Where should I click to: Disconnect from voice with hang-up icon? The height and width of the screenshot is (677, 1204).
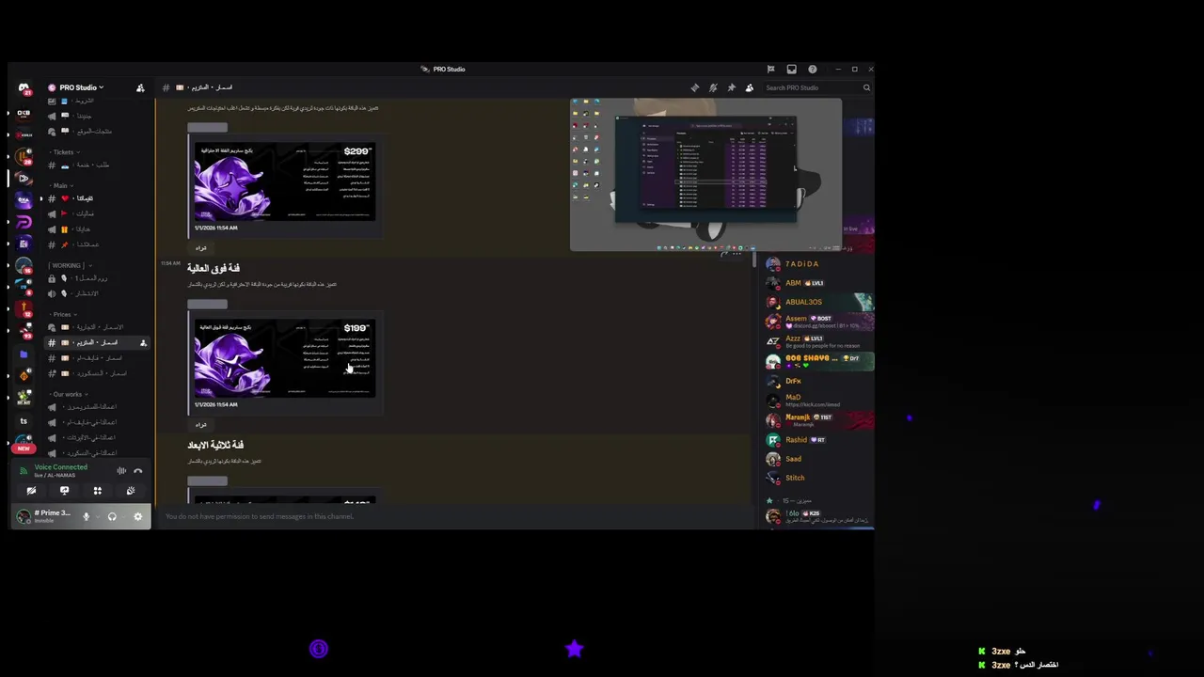click(137, 471)
